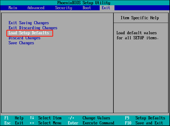Click the F1 Help legend entry

pyautogui.click(x=14, y=118)
